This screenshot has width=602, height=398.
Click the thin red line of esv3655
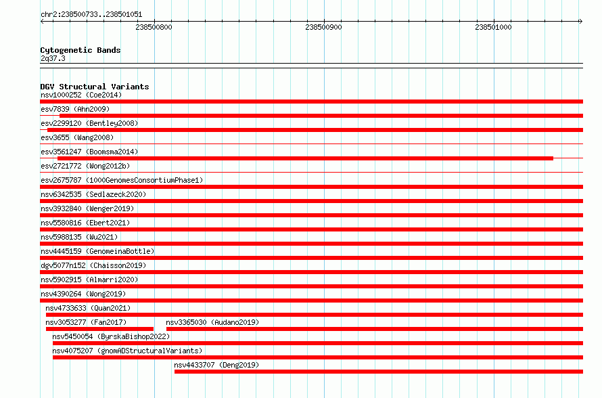311,143
